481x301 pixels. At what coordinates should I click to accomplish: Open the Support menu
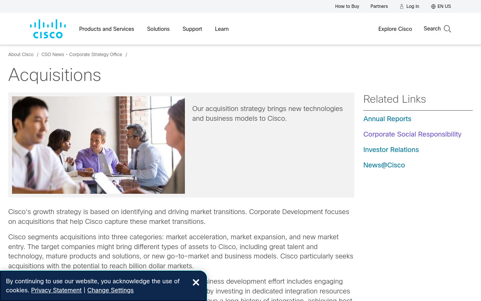click(192, 29)
